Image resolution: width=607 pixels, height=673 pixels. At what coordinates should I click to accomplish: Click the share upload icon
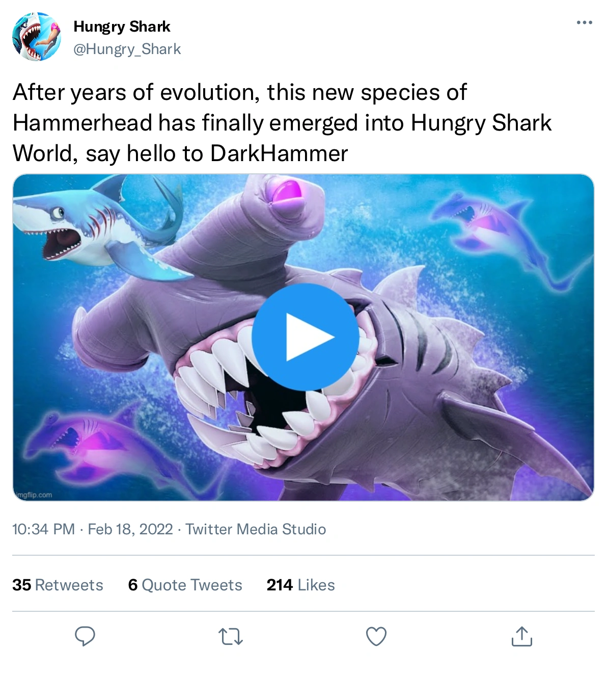click(521, 636)
